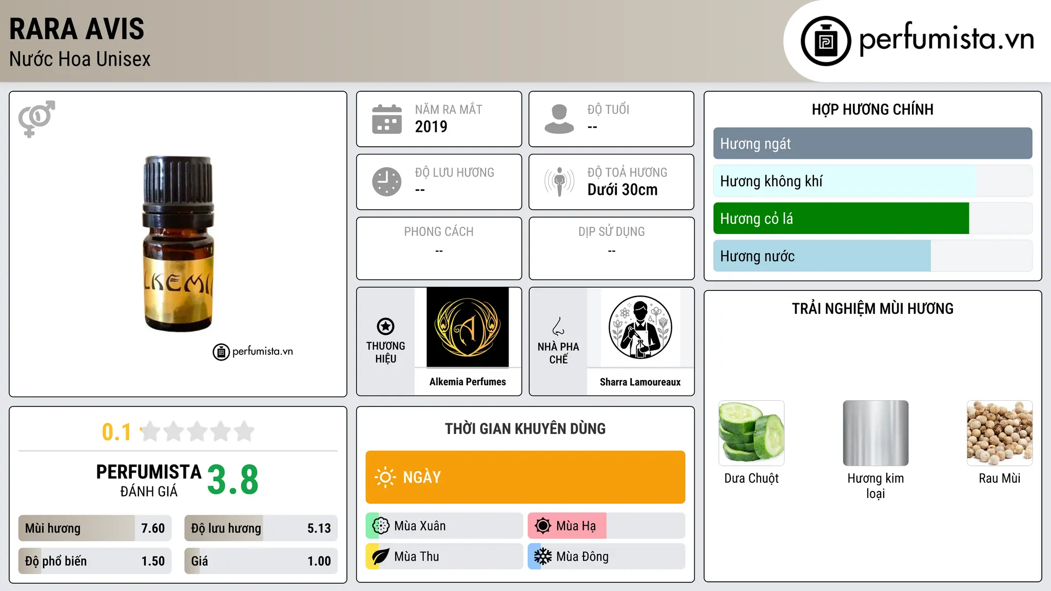Click the sun icon for Mùa Hạ

click(543, 526)
